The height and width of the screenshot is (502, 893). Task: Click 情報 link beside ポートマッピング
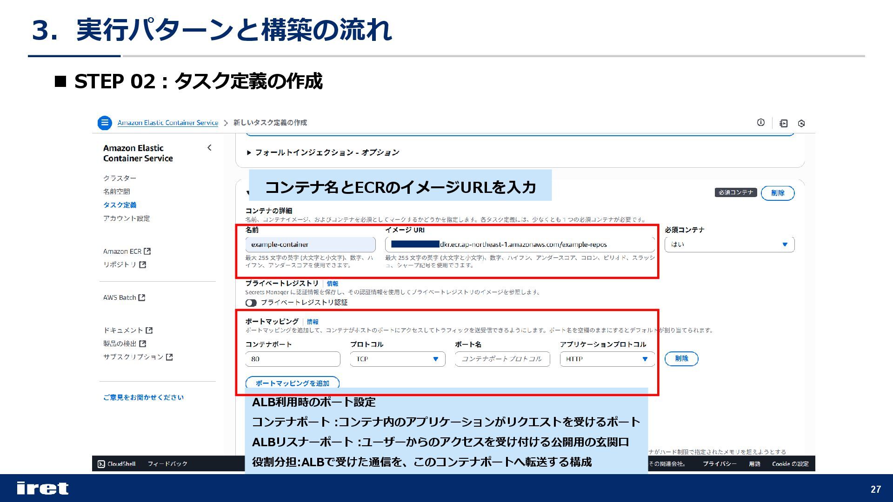tap(313, 322)
